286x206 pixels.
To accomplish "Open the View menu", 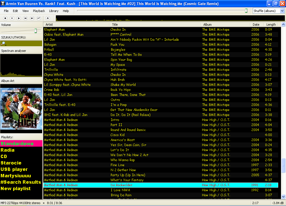I will click(x=25, y=11).
